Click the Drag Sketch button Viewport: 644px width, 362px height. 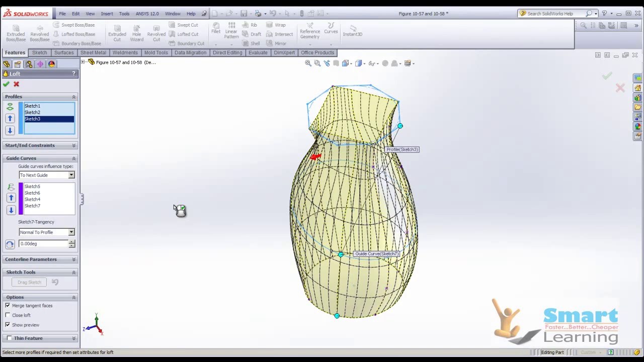pos(29,283)
